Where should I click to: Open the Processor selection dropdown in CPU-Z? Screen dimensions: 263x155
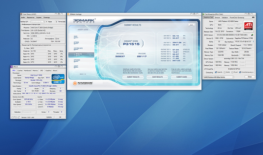coord(29,112)
